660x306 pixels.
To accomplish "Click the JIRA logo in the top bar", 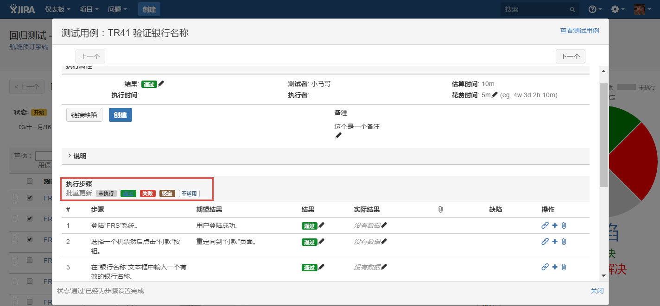I will 23,9.
